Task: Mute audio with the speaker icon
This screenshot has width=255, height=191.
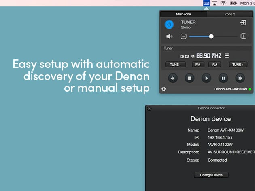Action: tap(170, 36)
